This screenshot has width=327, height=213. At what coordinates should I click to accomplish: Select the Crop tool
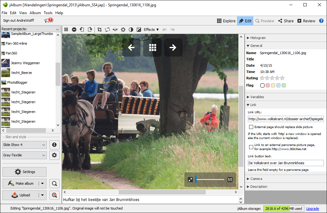point(100,30)
